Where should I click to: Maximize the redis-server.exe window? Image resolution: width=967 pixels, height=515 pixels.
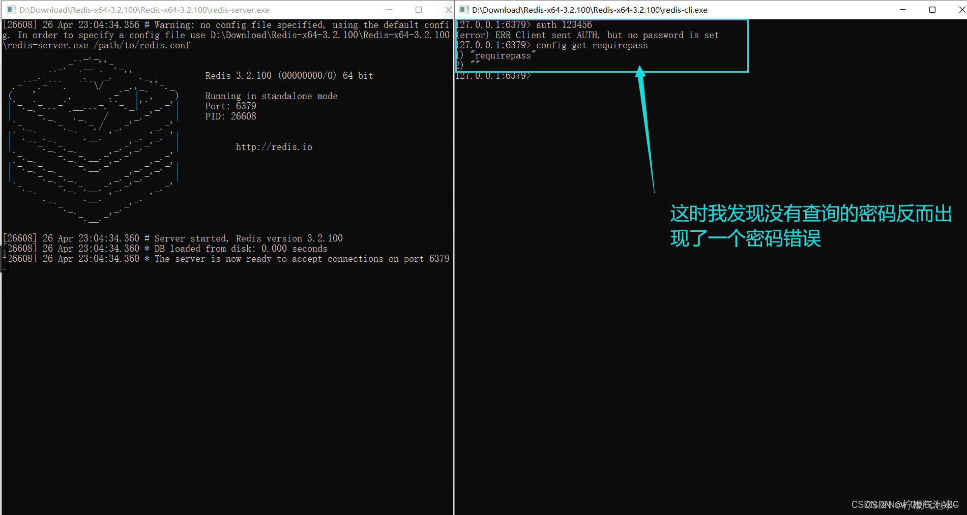coord(419,10)
